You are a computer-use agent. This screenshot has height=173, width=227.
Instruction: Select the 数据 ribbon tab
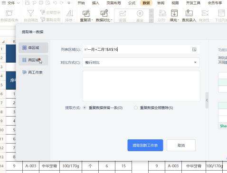146,3
